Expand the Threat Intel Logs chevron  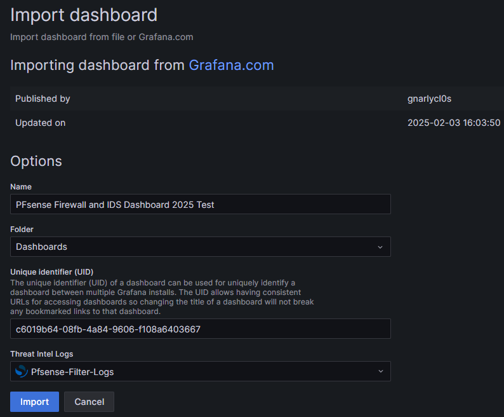[381, 371]
